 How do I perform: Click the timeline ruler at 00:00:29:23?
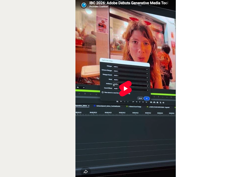click(93, 112)
